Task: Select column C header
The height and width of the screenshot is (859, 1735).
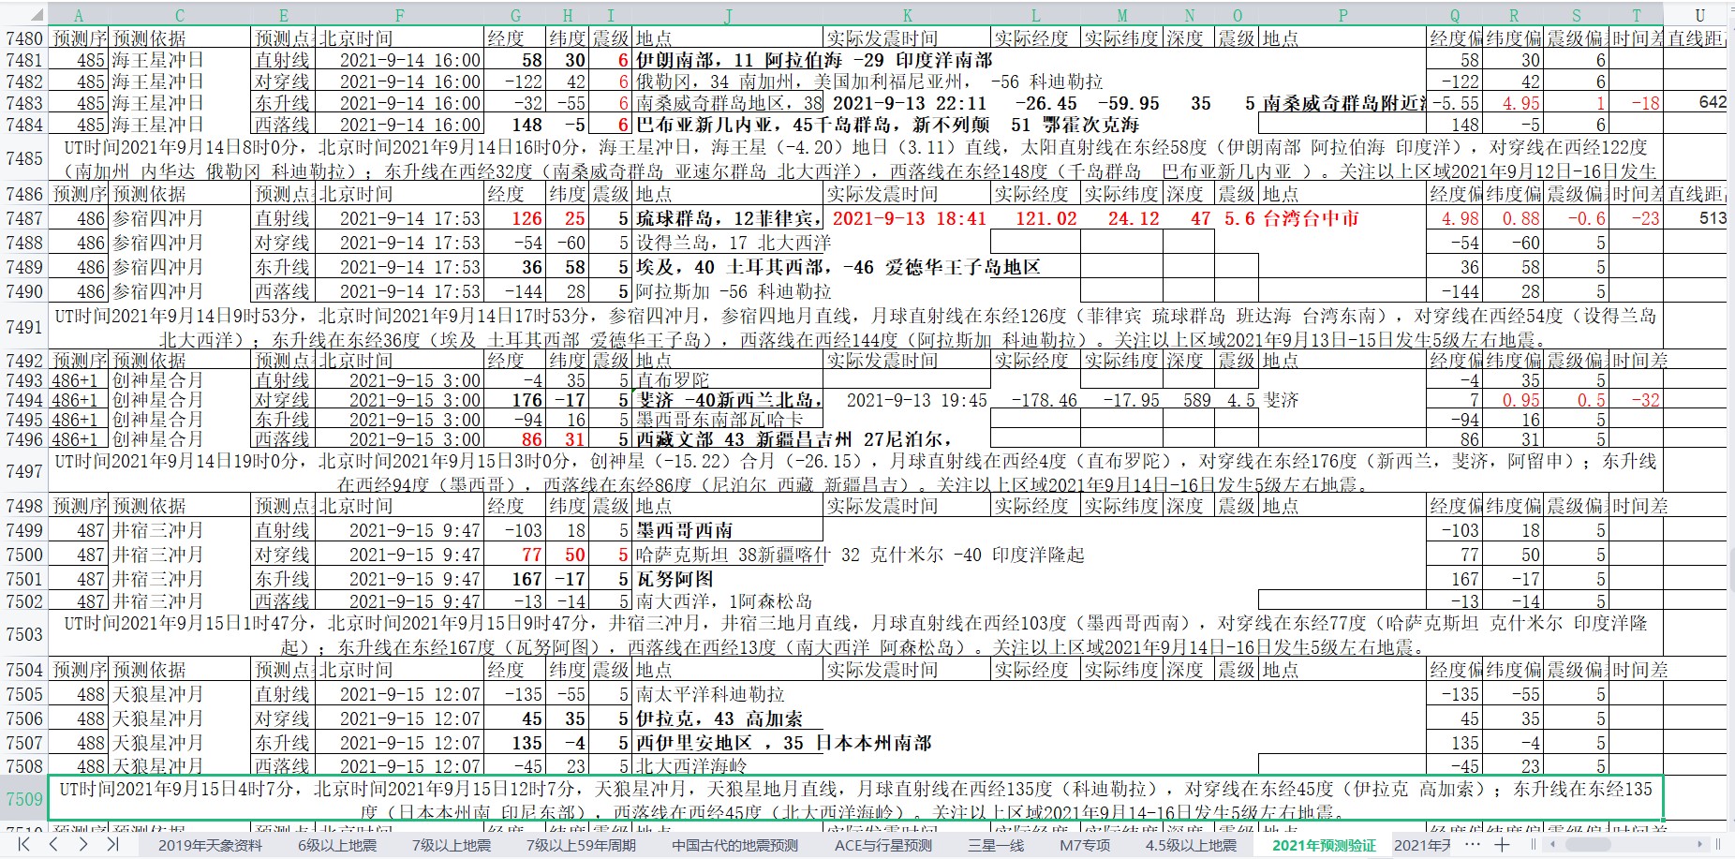Action: [x=180, y=15]
